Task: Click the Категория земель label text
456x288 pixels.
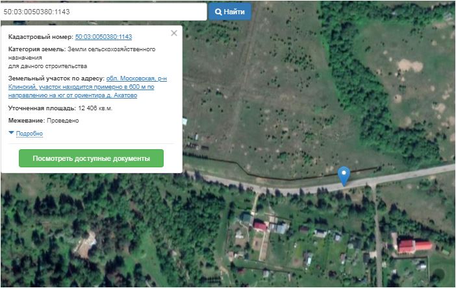Action: point(37,49)
